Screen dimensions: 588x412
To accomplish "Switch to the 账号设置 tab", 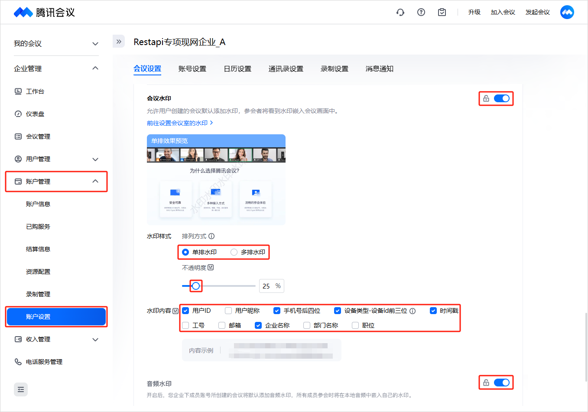I will pos(192,69).
